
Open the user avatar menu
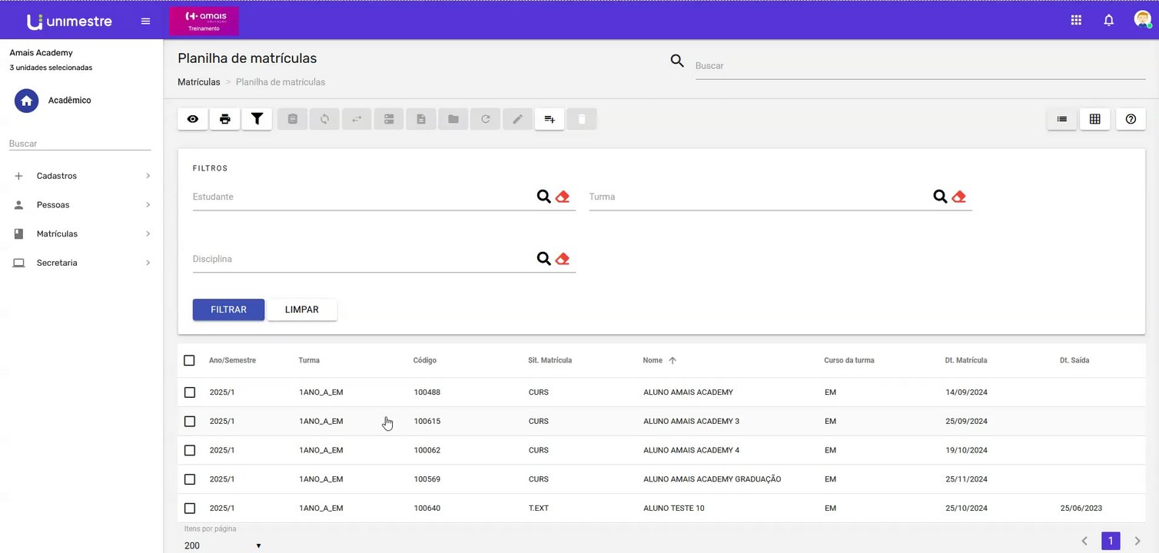tap(1143, 20)
